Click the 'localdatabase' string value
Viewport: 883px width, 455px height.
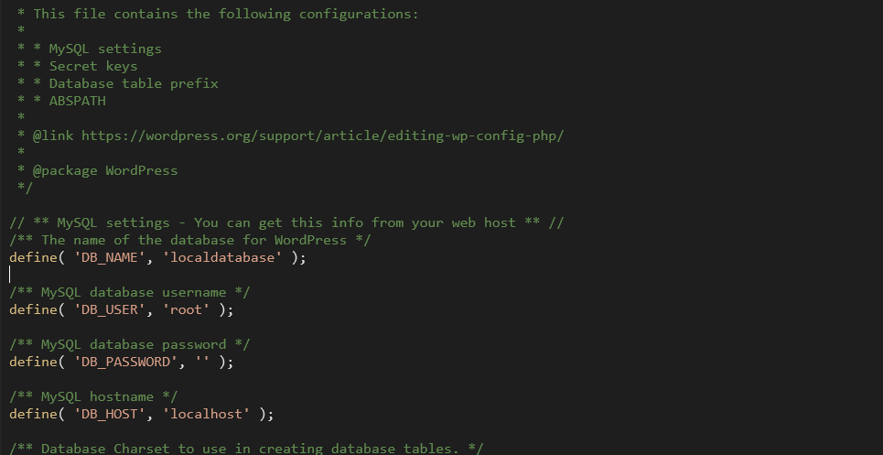coord(221,258)
